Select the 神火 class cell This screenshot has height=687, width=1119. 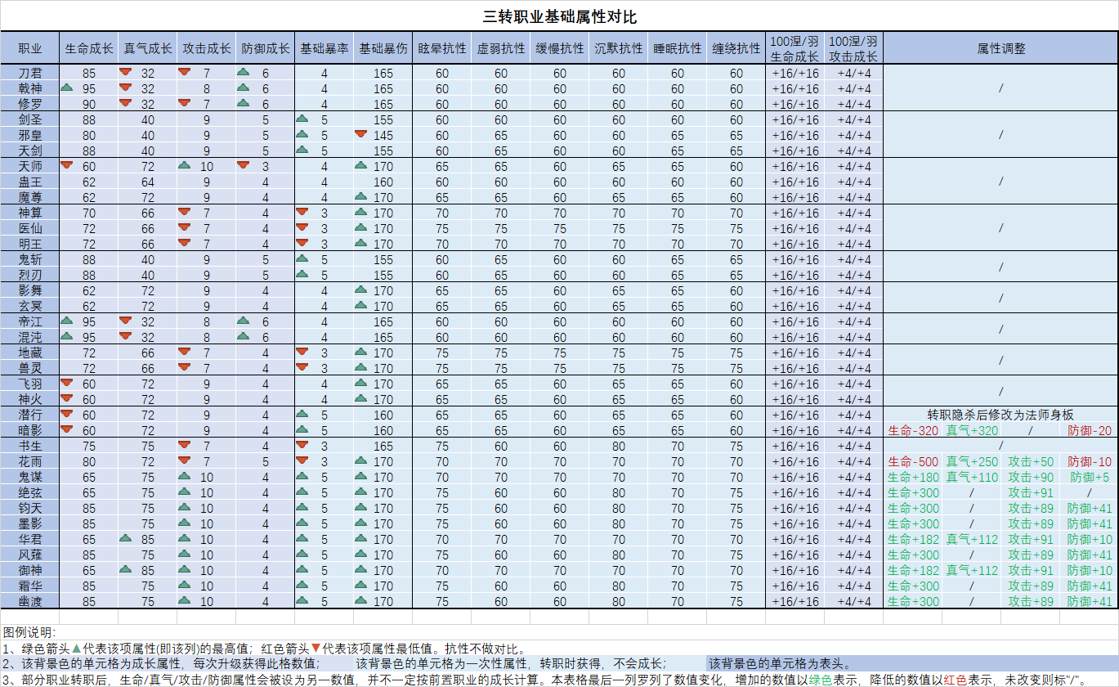(30, 399)
